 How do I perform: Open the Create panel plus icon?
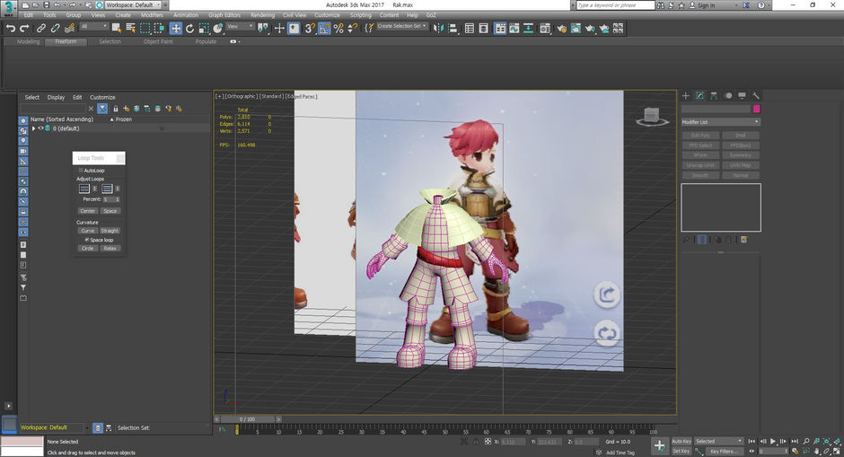(x=686, y=95)
